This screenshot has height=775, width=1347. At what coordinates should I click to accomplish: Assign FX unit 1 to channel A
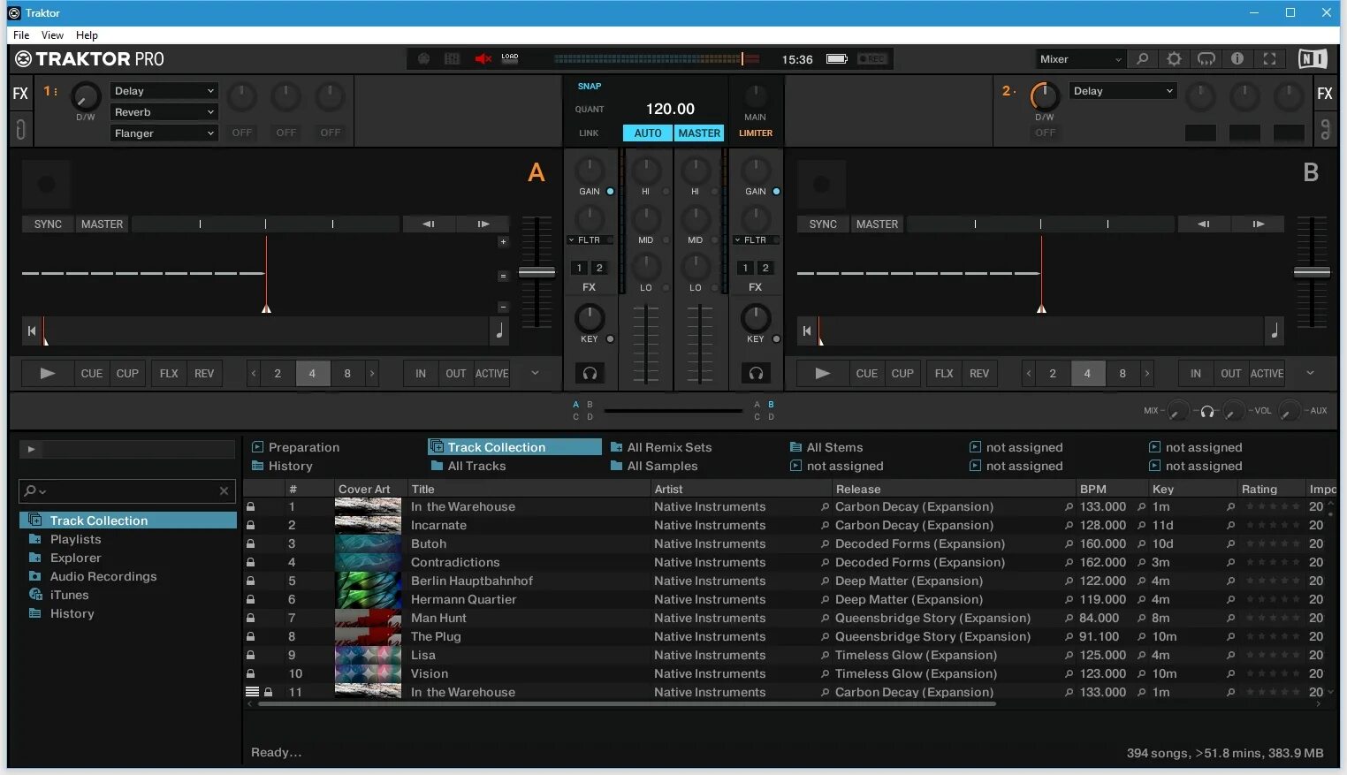tap(579, 268)
